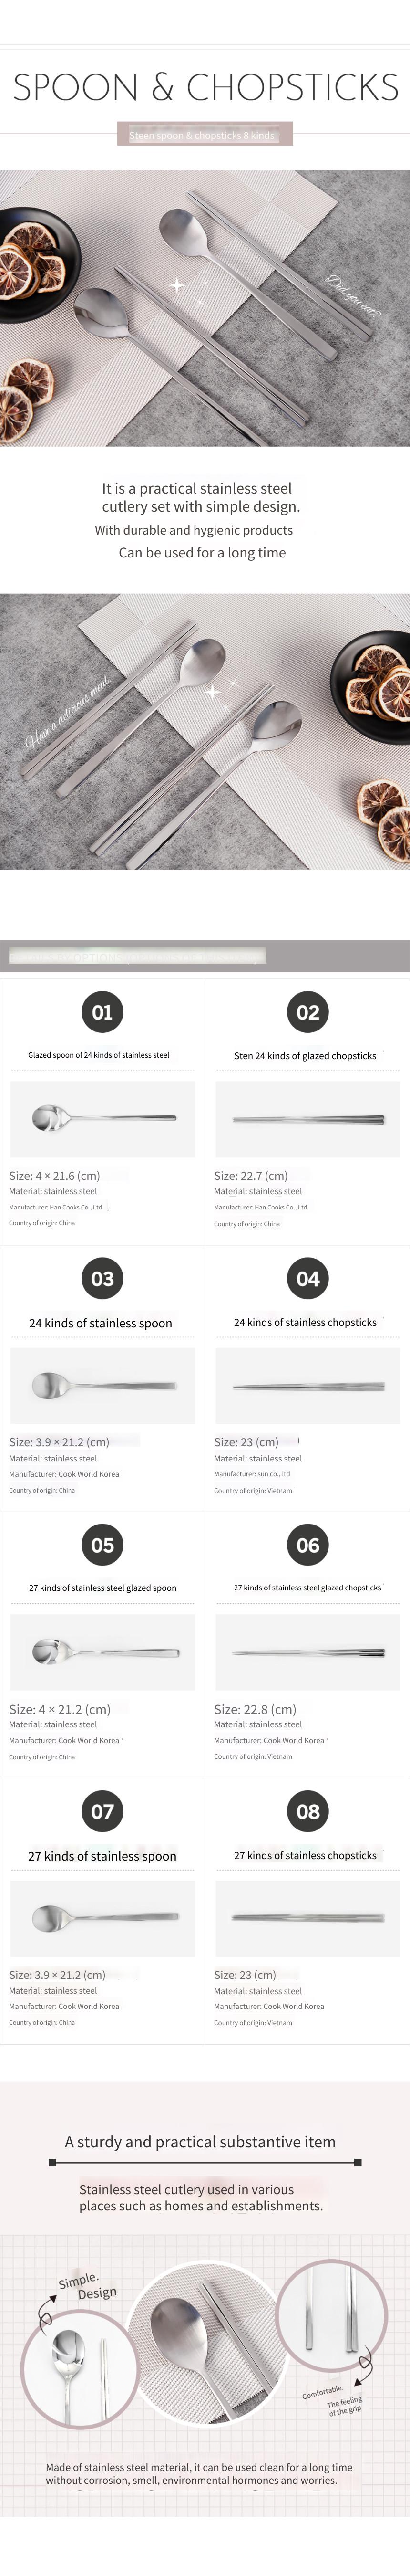Click the 05 number badge
Image resolution: width=410 pixels, height=2576 pixels.
coord(102,1545)
